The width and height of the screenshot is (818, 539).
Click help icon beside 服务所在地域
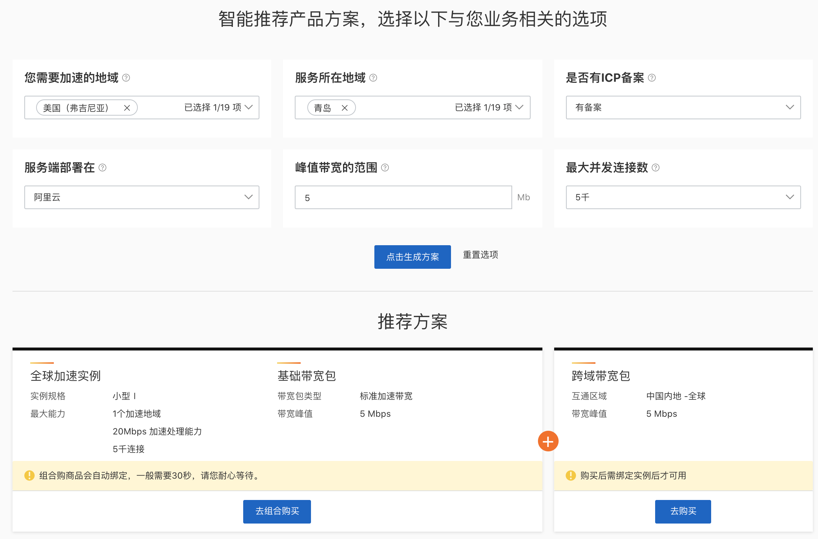click(x=373, y=78)
